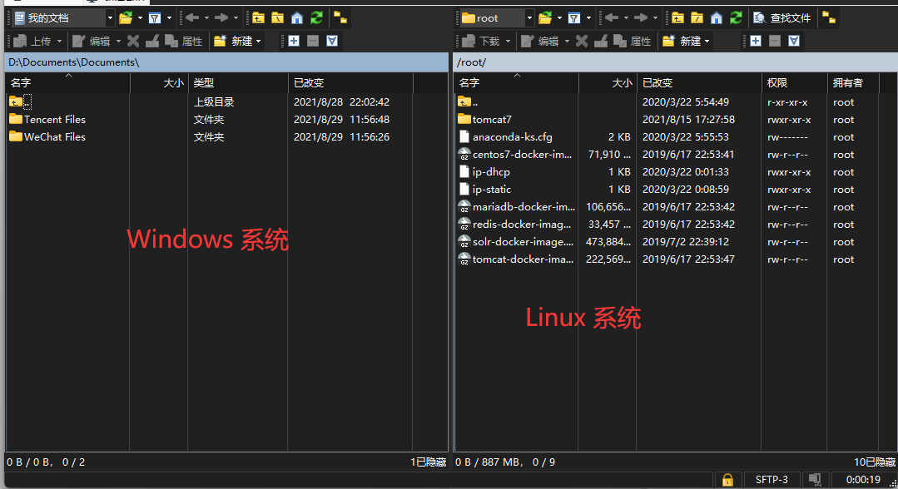898x489 pixels.
Task: Refresh the local panel listing
Action: (x=317, y=18)
